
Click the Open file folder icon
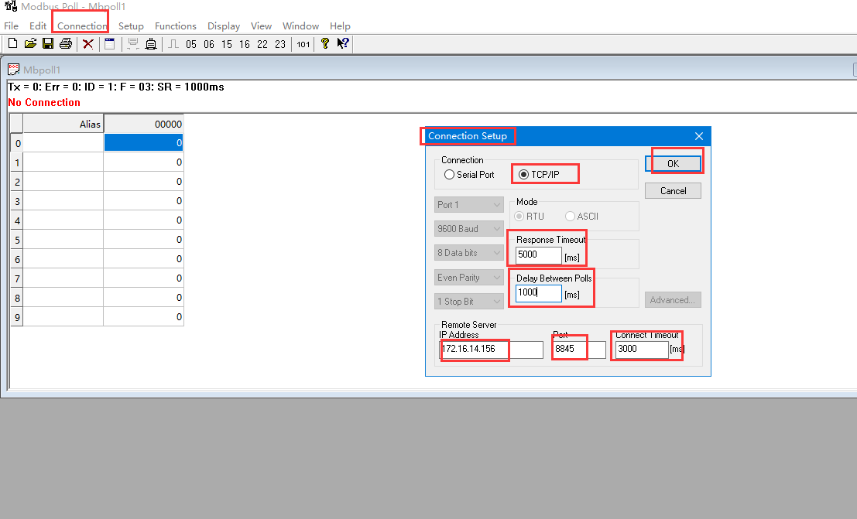(30, 44)
